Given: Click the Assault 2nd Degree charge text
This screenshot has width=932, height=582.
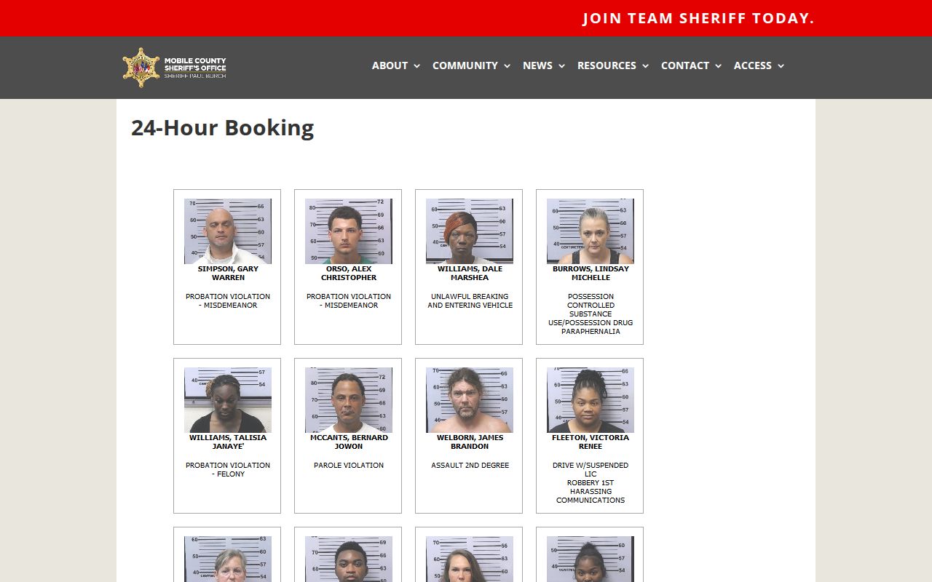Looking at the screenshot, I should (x=470, y=466).
